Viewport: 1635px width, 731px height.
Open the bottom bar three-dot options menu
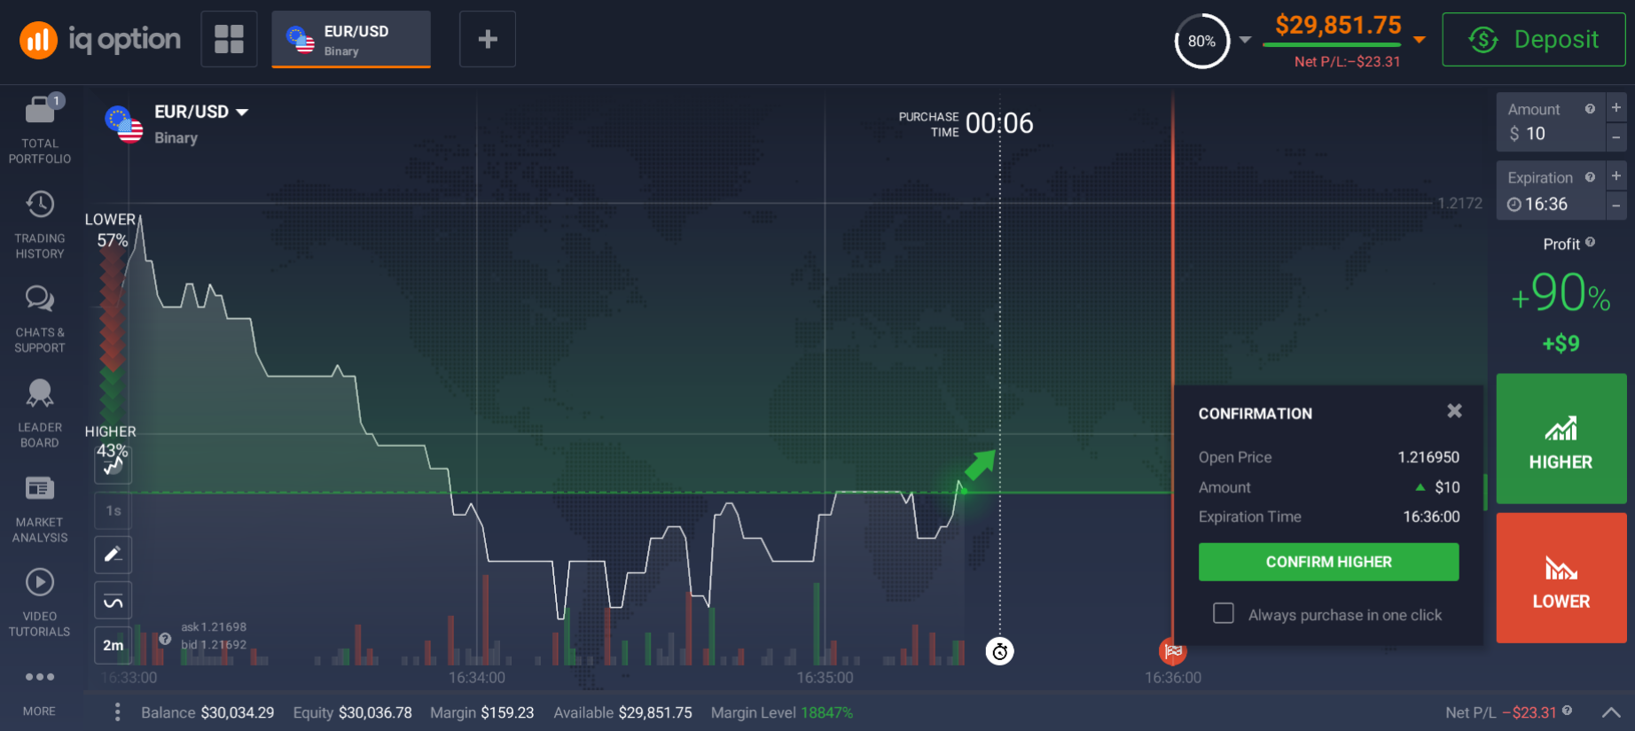coord(117,712)
